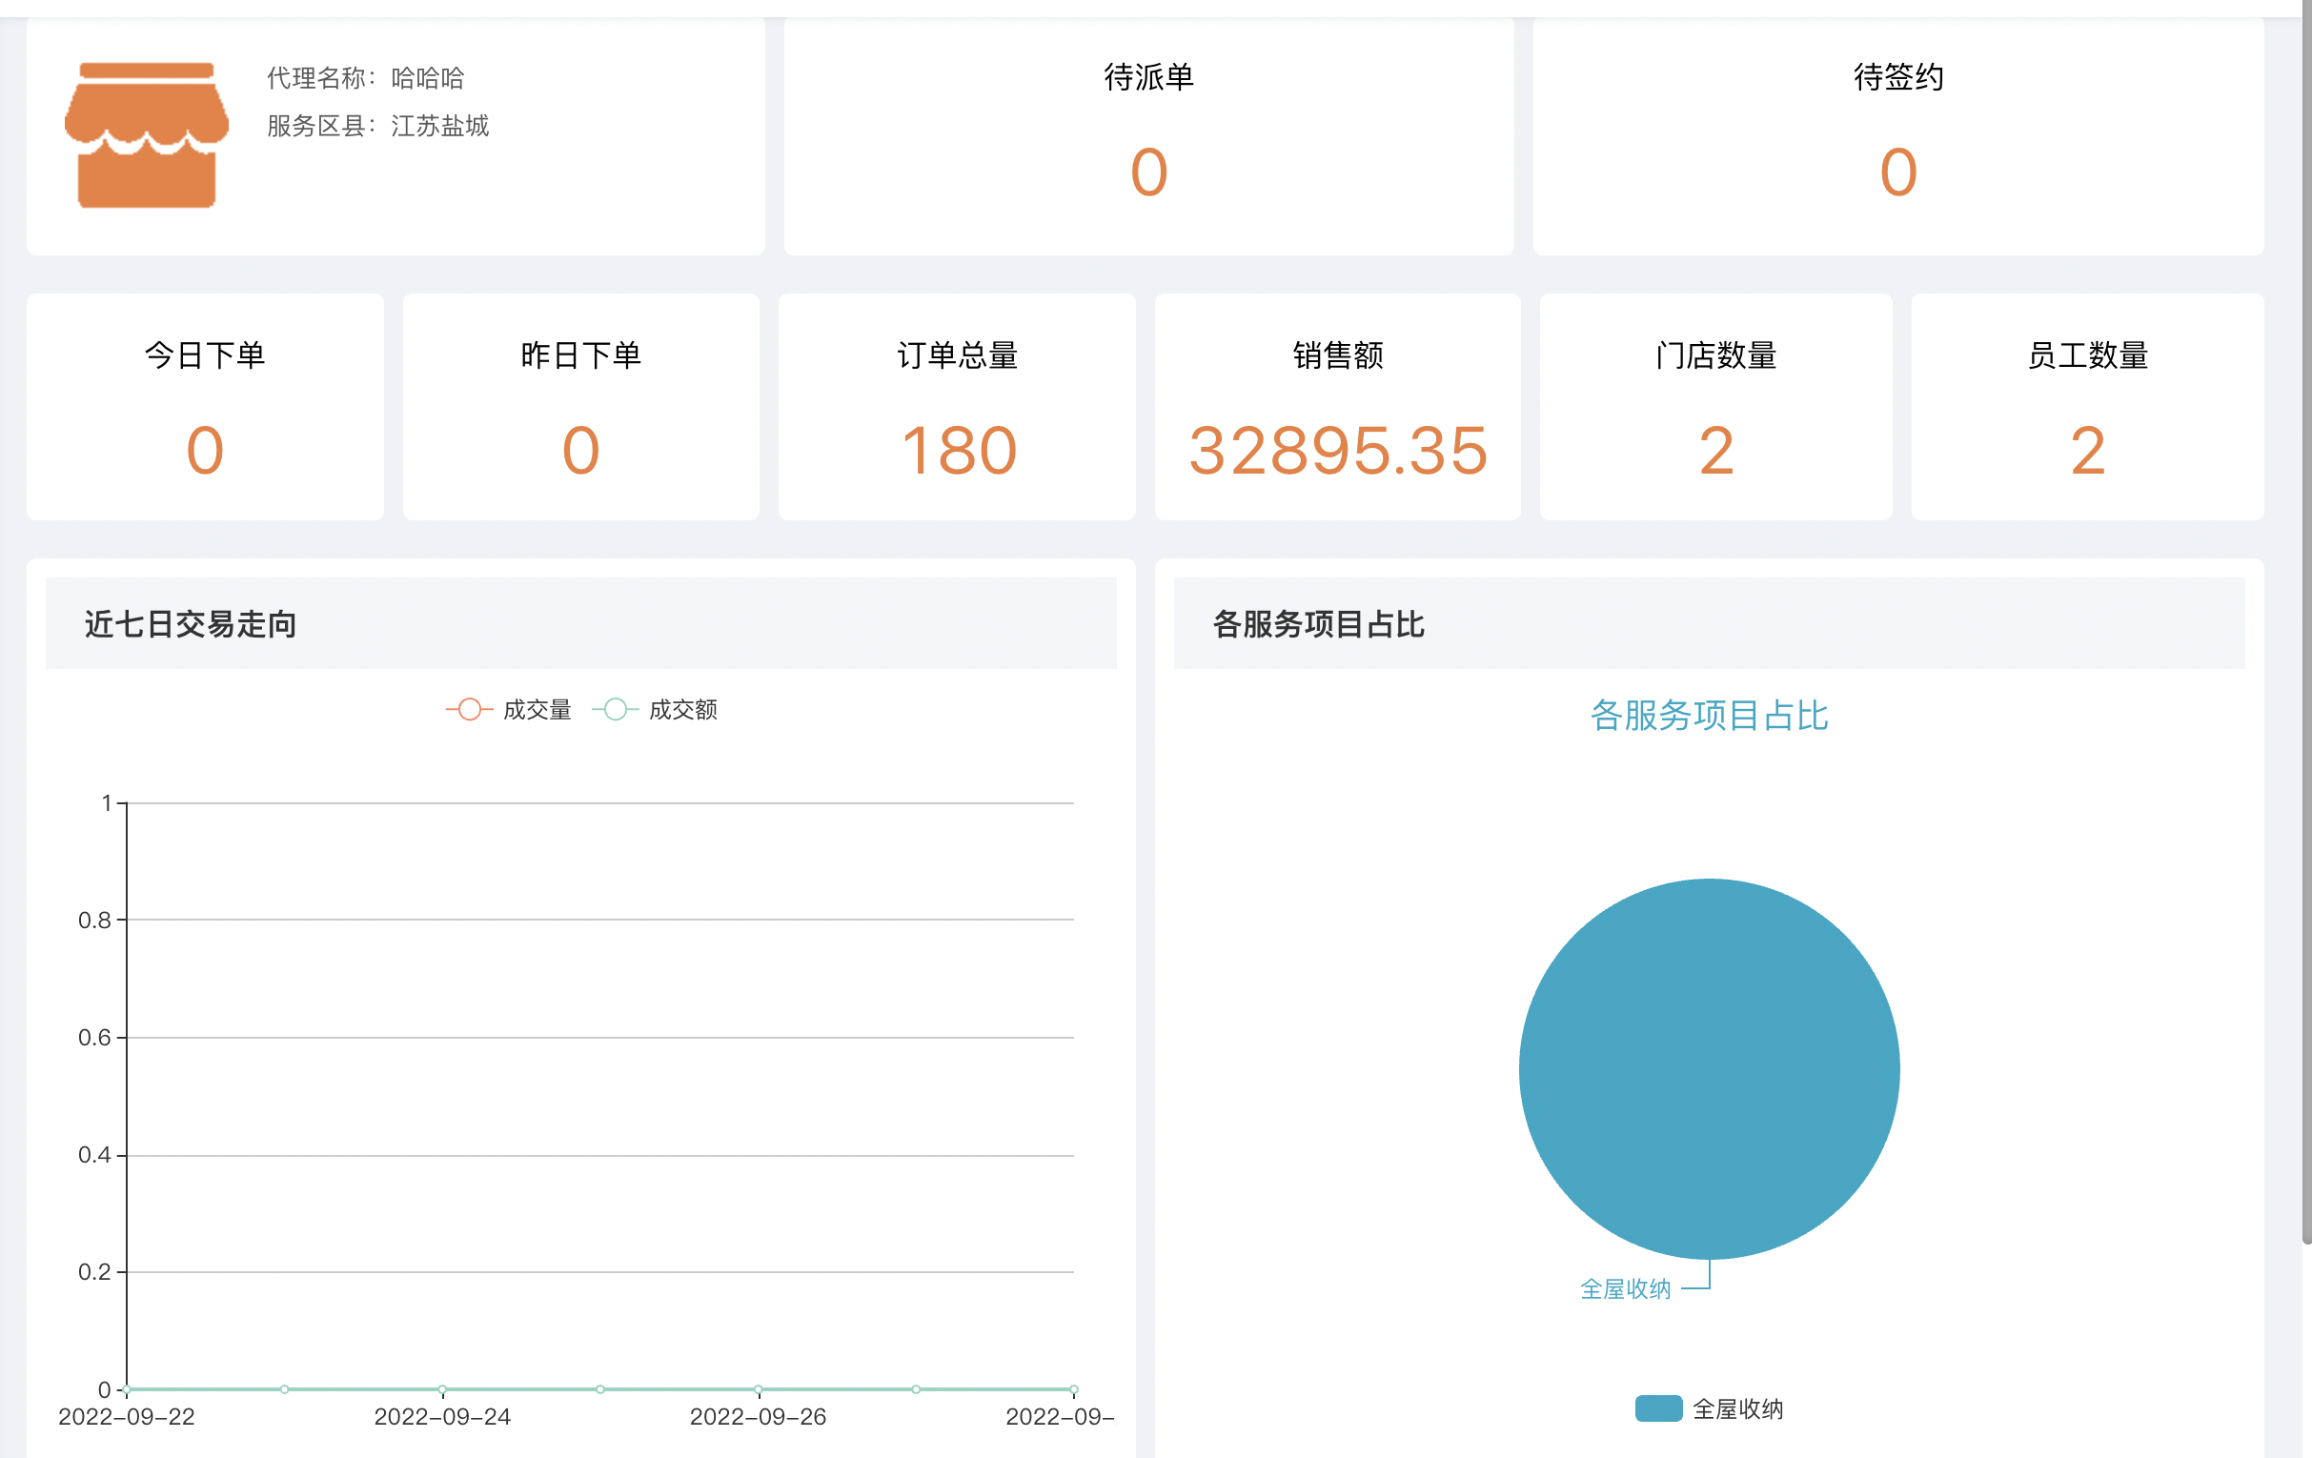Click the 全屋收纳 pie slice label

click(1625, 1288)
